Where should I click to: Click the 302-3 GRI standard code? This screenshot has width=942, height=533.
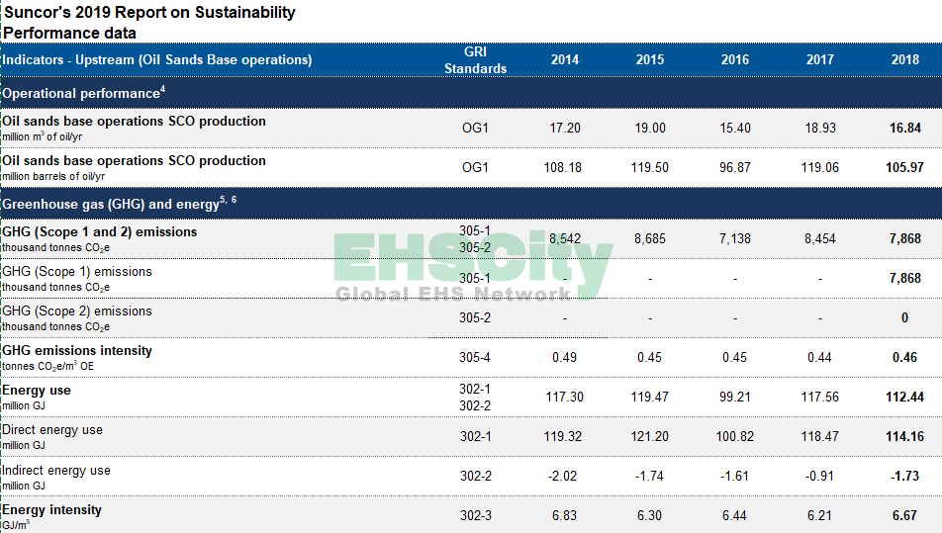click(475, 515)
